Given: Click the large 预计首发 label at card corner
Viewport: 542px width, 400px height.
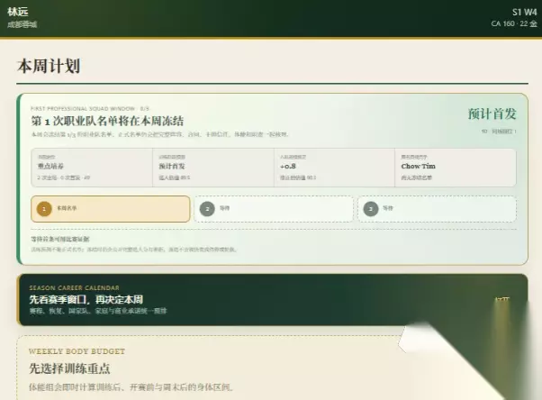Looking at the screenshot, I should (x=492, y=114).
